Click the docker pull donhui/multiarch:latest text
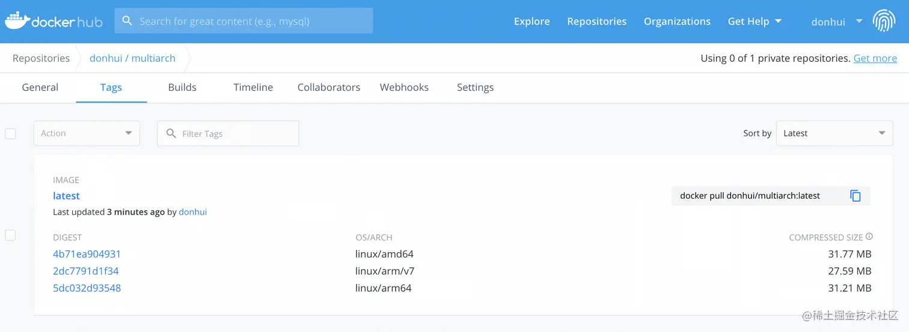This screenshot has width=909, height=332. (750, 196)
